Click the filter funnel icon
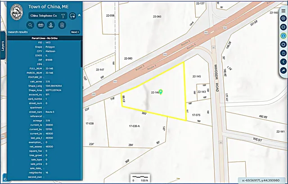The height and width of the screenshot is (184, 288). click(63, 16)
